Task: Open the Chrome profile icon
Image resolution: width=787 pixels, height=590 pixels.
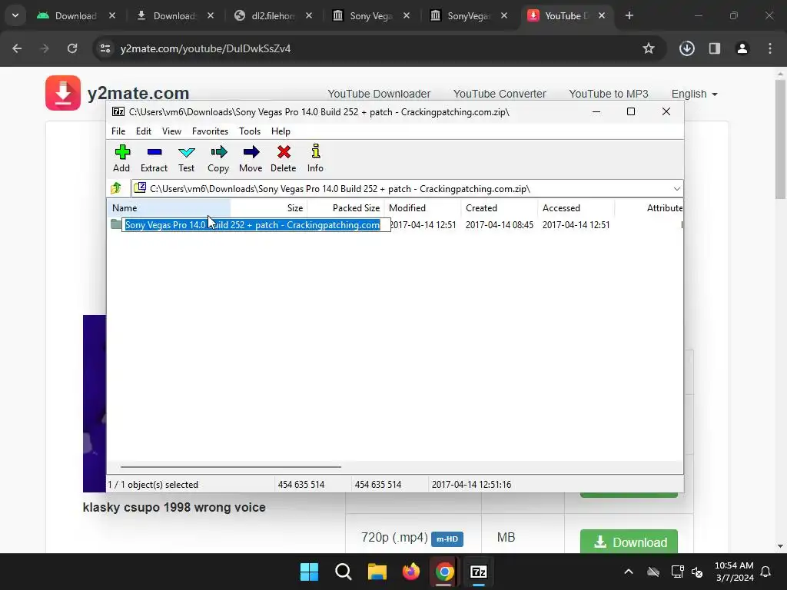Action: pyautogui.click(x=742, y=48)
